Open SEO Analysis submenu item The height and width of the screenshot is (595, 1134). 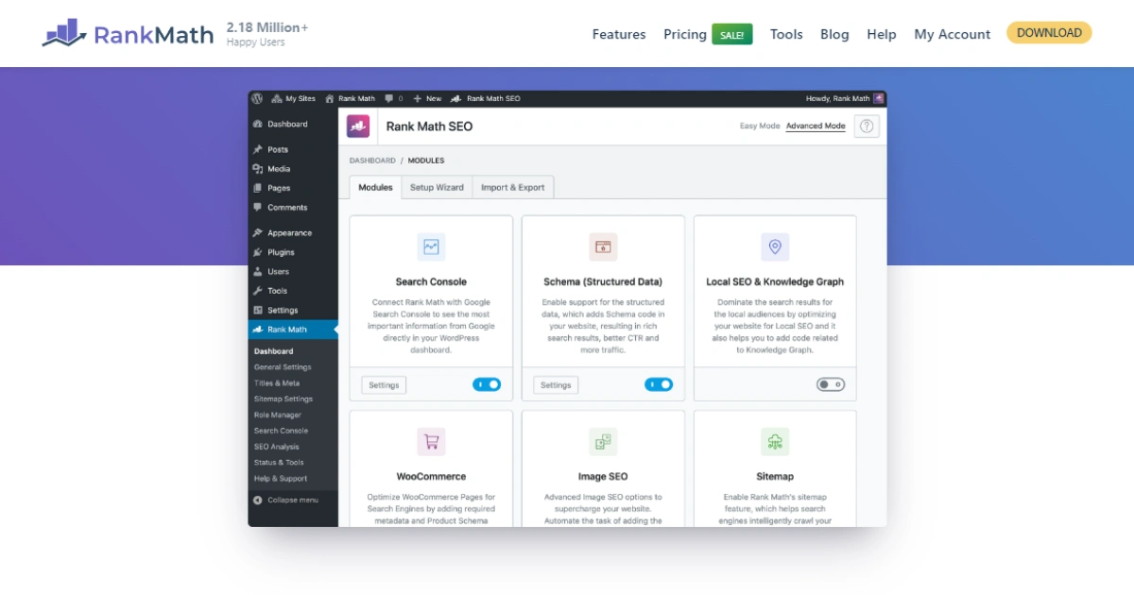[x=276, y=447]
